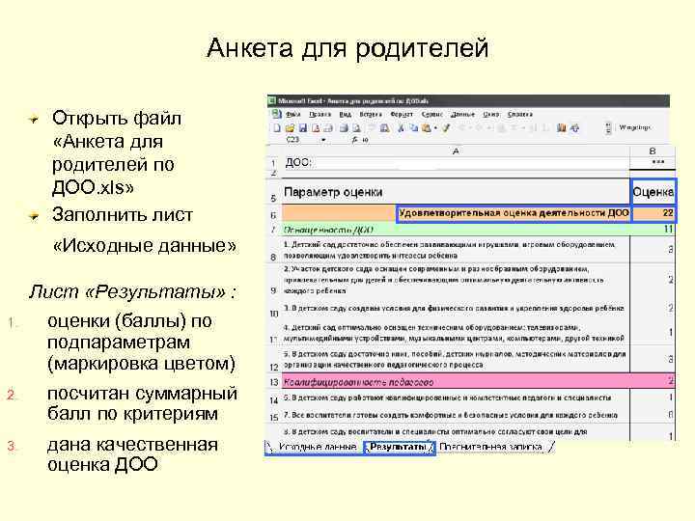695x521 pixels.
Task: Click the Оценка header cell
Action: [653, 192]
